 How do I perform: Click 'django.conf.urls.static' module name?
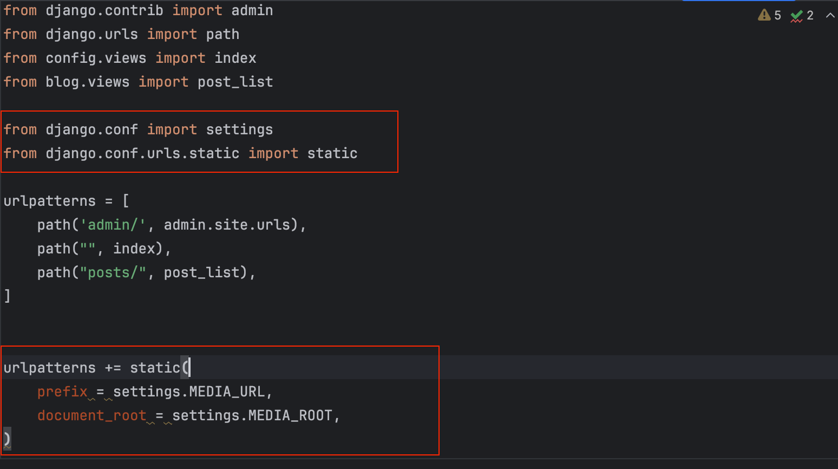[x=142, y=153]
